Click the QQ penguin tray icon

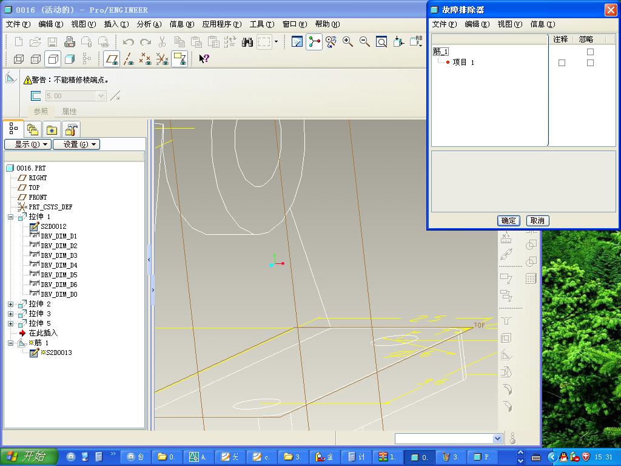(x=563, y=458)
